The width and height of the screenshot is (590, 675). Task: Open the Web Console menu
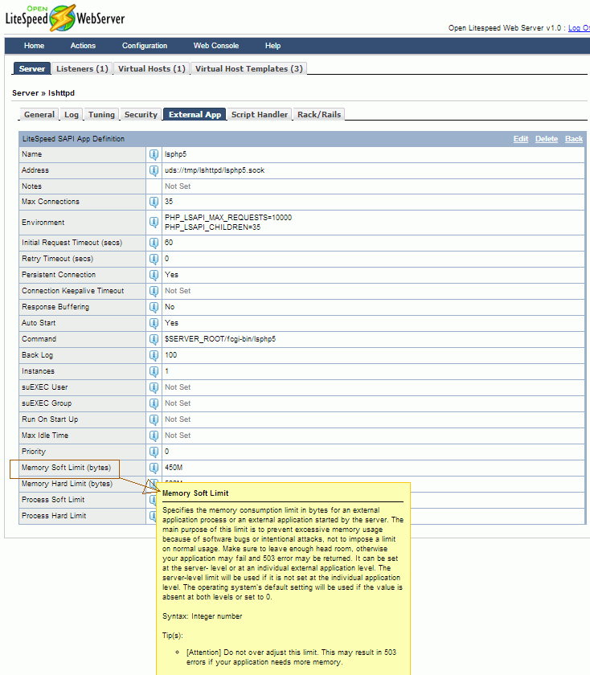[216, 46]
